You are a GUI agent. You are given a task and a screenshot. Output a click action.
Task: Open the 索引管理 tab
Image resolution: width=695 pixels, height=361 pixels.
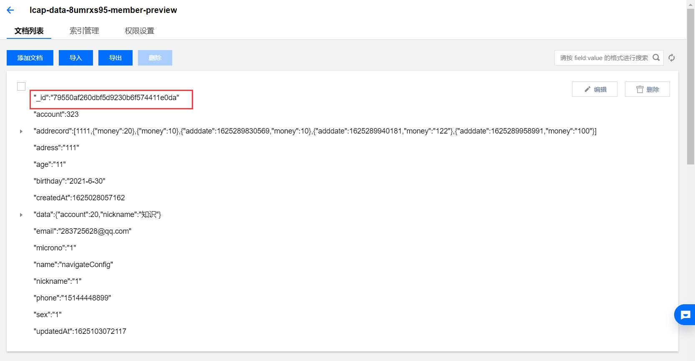click(84, 31)
